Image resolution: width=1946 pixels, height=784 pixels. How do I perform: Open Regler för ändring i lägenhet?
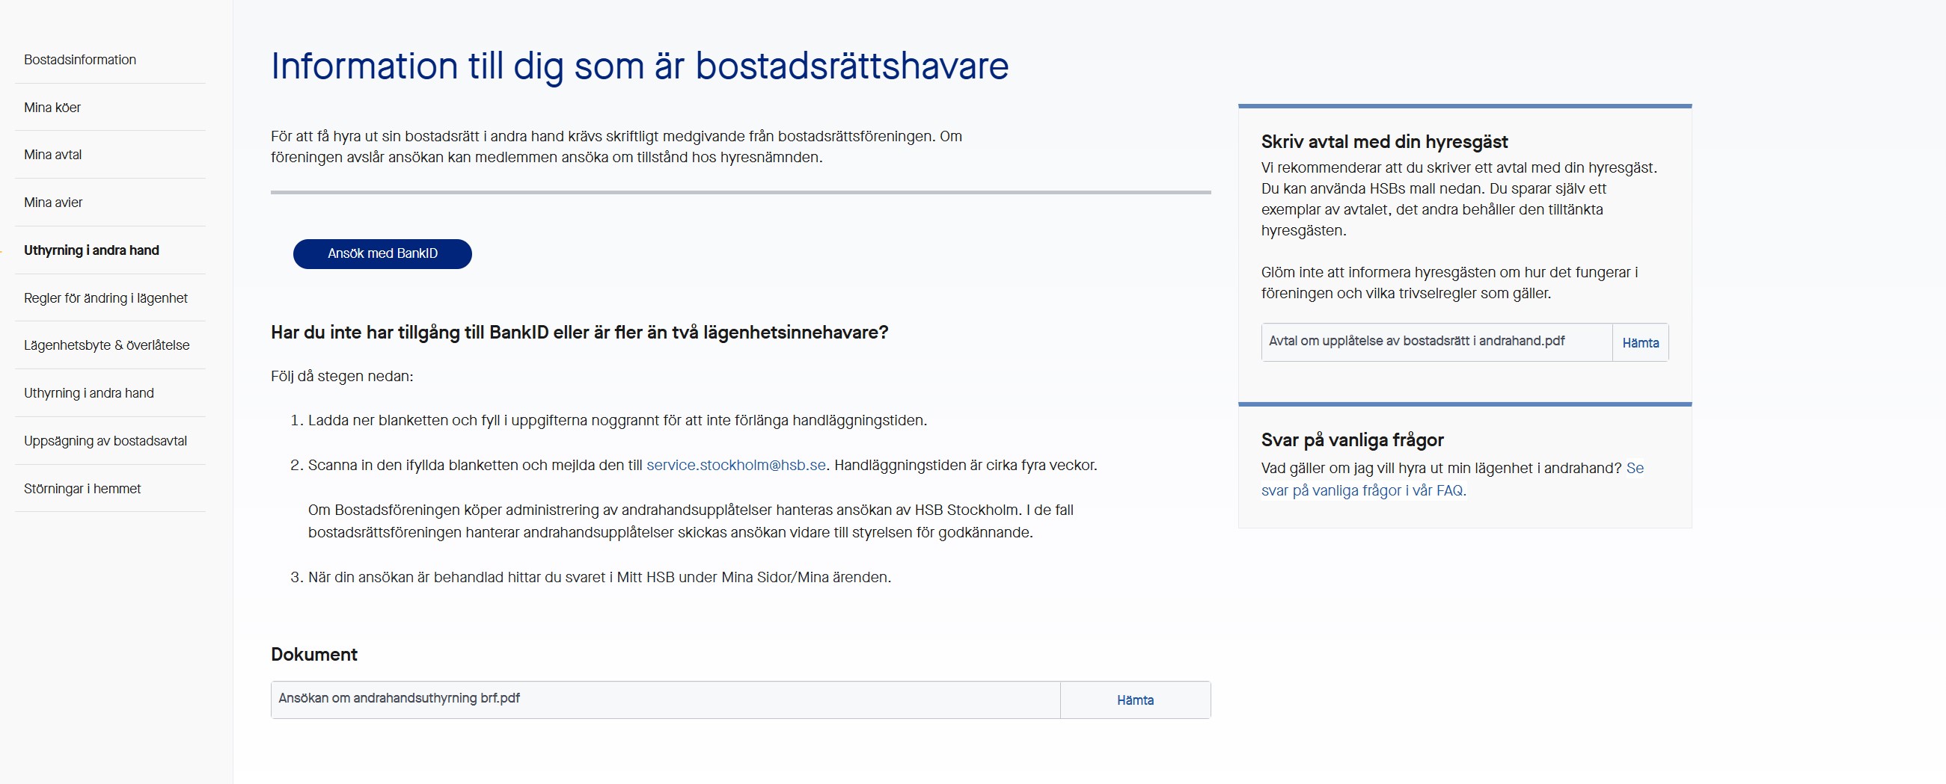click(x=105, y=298)
